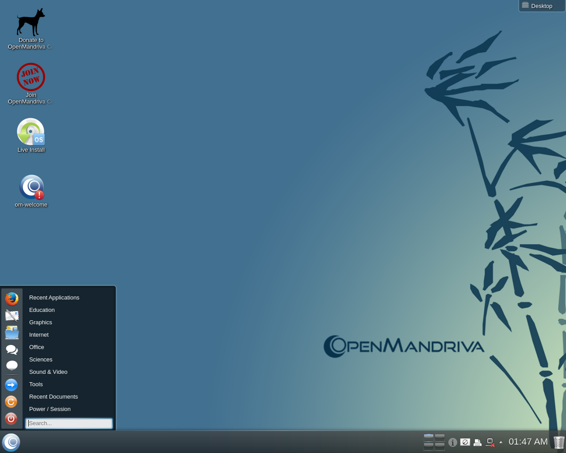Viewport: 566px width, 453px height.
Task: Open the Graphics menu category
Action: (41, 322)
